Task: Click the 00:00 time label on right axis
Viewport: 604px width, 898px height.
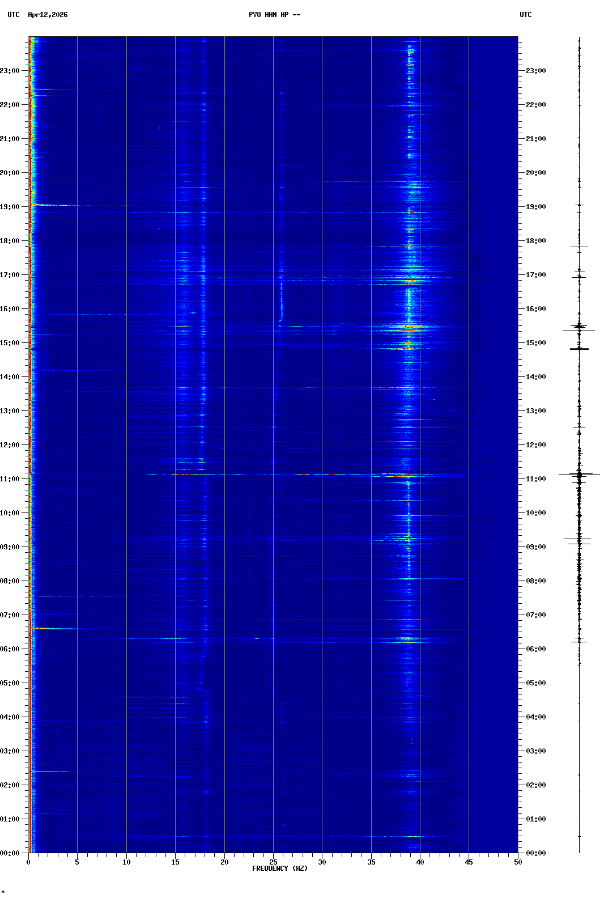Action: pyautogui.click(x=535, y=853)
